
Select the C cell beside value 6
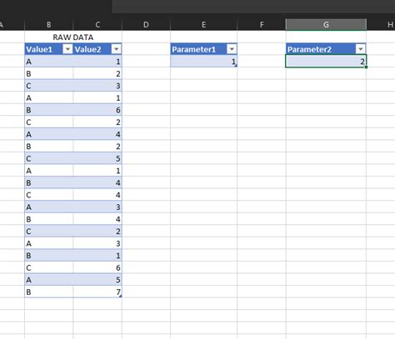[49, 267]
